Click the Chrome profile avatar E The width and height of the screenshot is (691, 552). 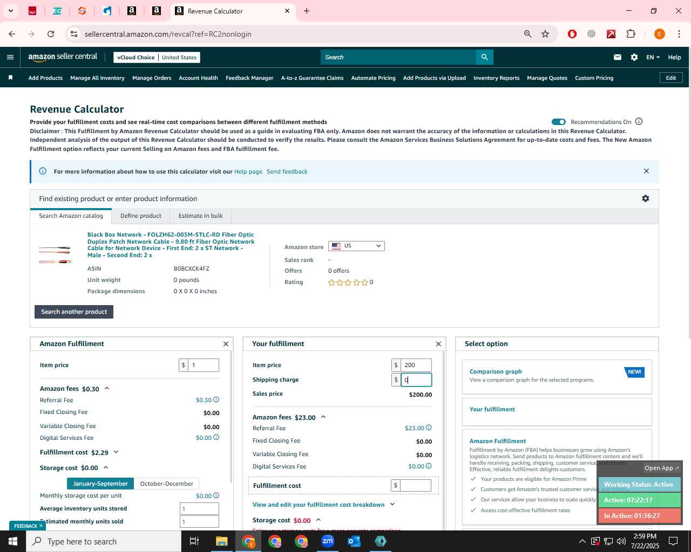(659, 34)
